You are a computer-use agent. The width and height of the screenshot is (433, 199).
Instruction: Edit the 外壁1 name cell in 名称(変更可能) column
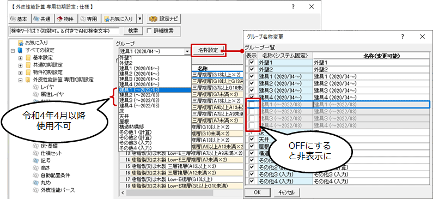(371, 63)
